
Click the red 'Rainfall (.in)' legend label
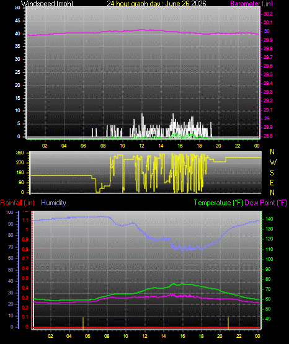pyautogui.click(x=17, y=203)
